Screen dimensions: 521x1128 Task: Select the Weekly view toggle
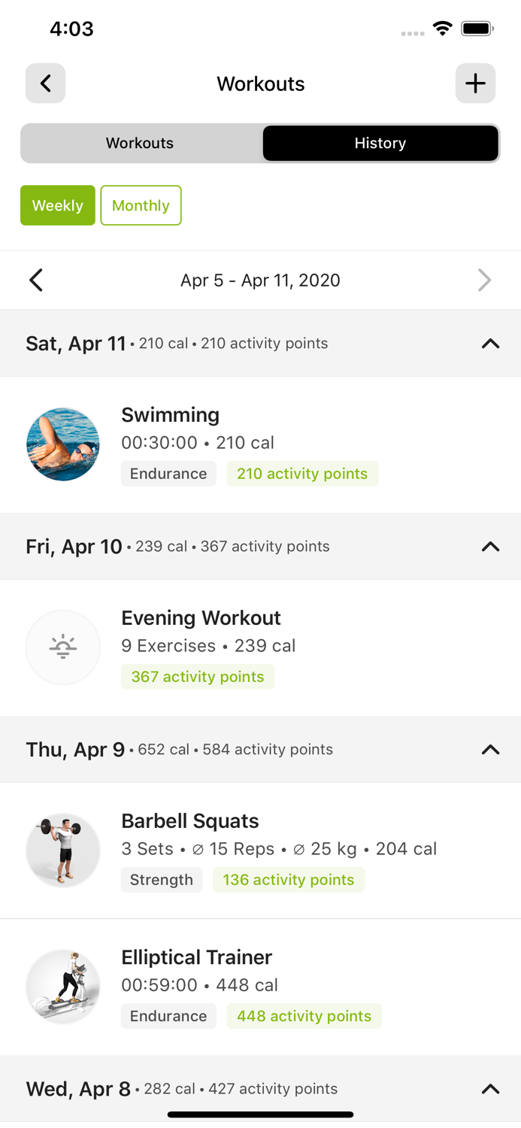[58, 205]
